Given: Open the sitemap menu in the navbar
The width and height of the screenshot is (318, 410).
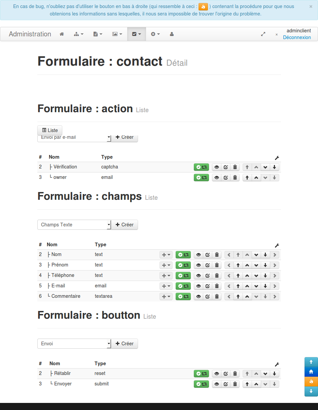Looking at the screenshot, I should (x=78, y=34).
